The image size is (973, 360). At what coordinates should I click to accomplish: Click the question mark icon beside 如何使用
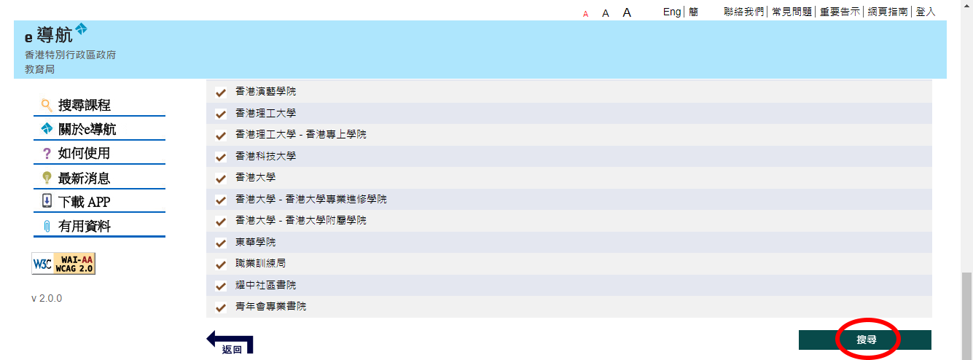coord(47,154)
